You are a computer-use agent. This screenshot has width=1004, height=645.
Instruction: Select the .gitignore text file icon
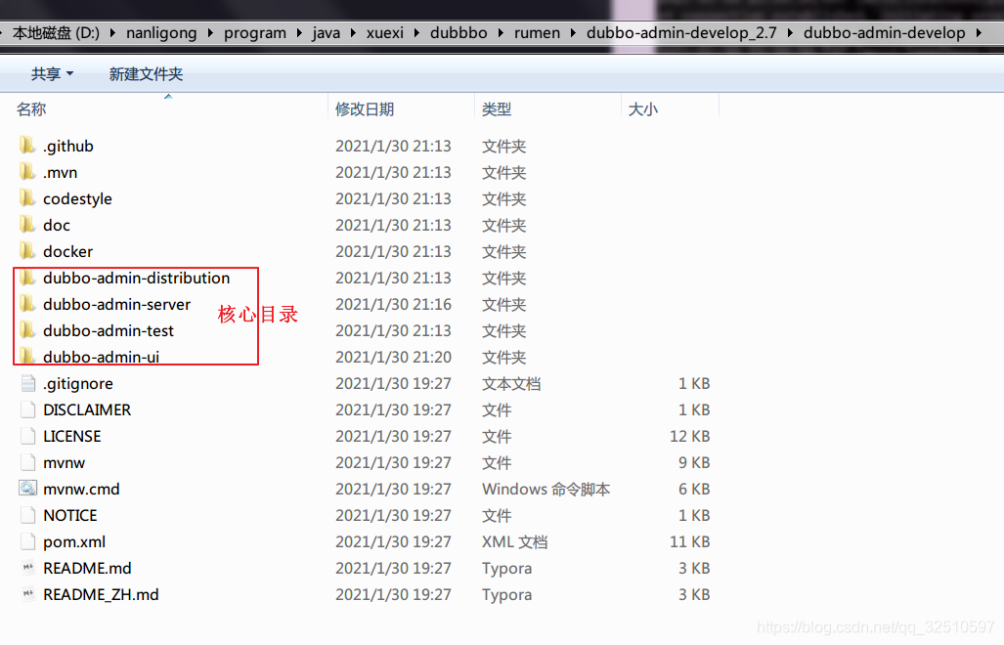click(27, 383)
